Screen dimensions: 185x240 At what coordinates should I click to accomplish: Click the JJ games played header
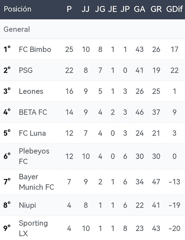(86, 9)
